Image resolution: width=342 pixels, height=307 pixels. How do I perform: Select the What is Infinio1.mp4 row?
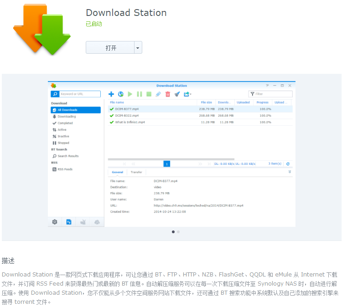coord(200,122)
